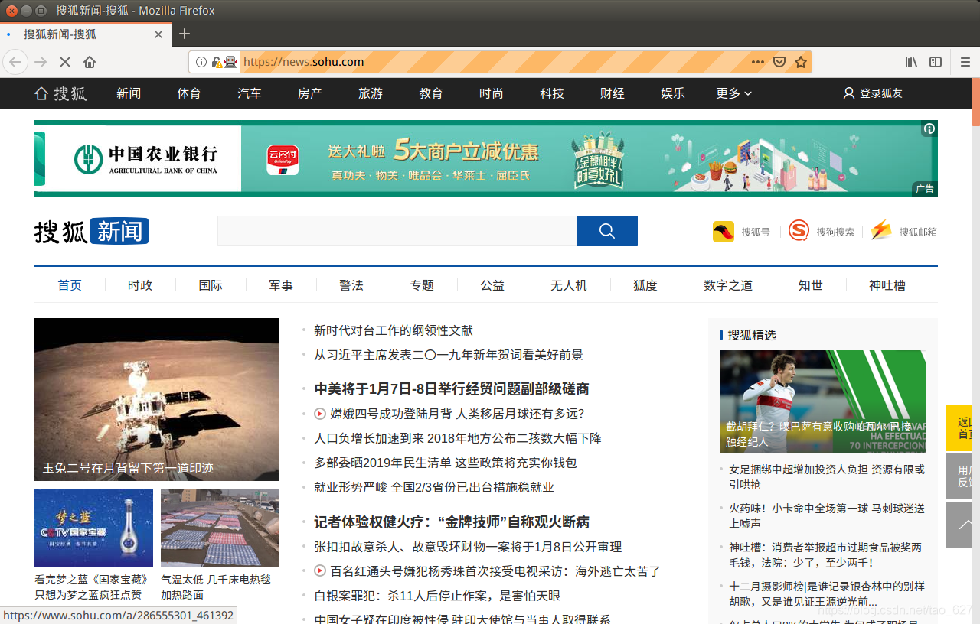Open headline 多部委晒2019年民生清单
This screenshot has width=980, height=624.
446,463
